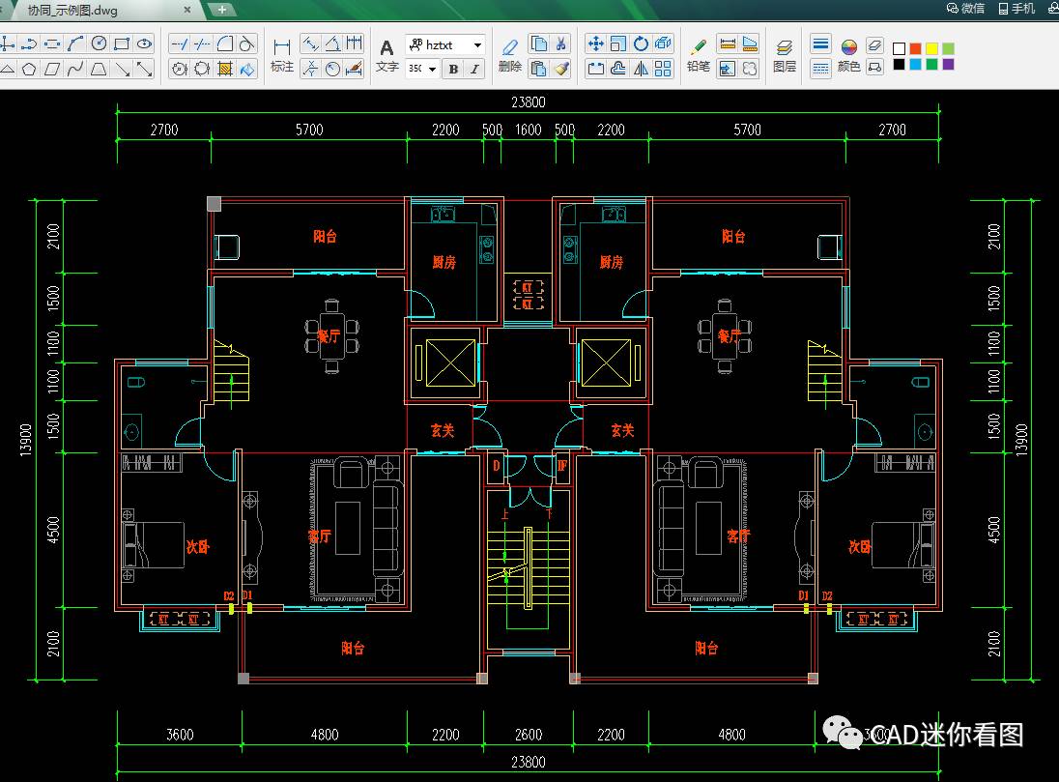Select the spline curve tool
1059x782 pixels.
click(75, 69)
